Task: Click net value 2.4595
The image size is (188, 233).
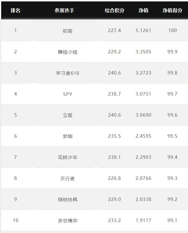Action: 143,136
